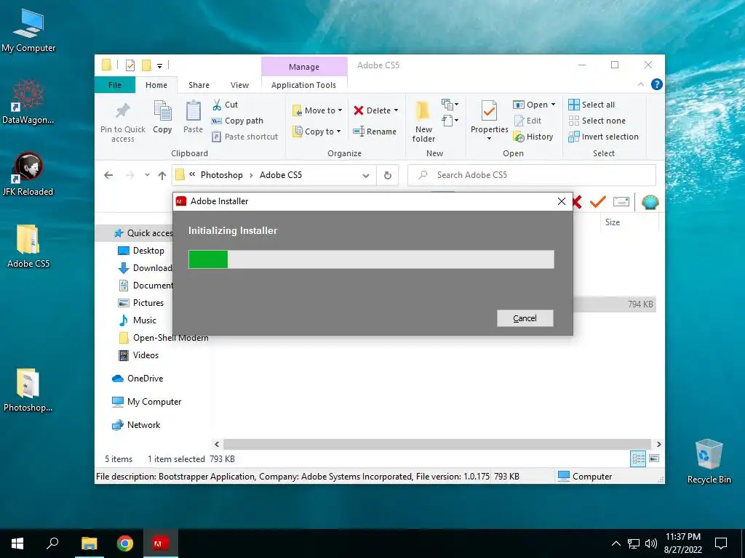
Task: Select Adobe CS5 desktop folder
Action: click(x=28, y=246)
